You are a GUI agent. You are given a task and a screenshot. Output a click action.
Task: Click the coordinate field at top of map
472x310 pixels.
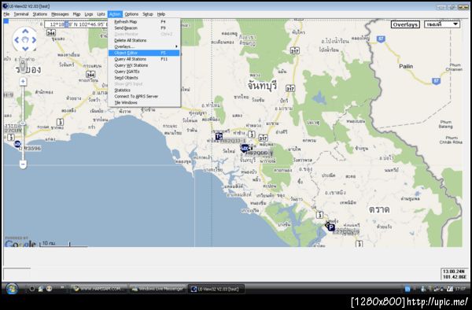coord(76,24)
